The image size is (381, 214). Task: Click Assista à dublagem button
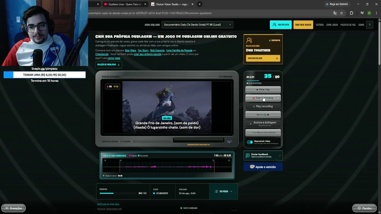263,123
